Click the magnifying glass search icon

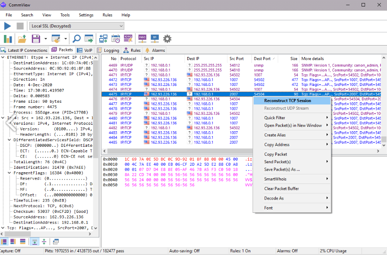click(77, 39)
